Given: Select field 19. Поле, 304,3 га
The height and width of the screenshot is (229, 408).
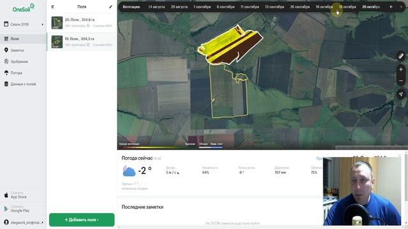Looking at the screenshot, I should coord(82,41).
